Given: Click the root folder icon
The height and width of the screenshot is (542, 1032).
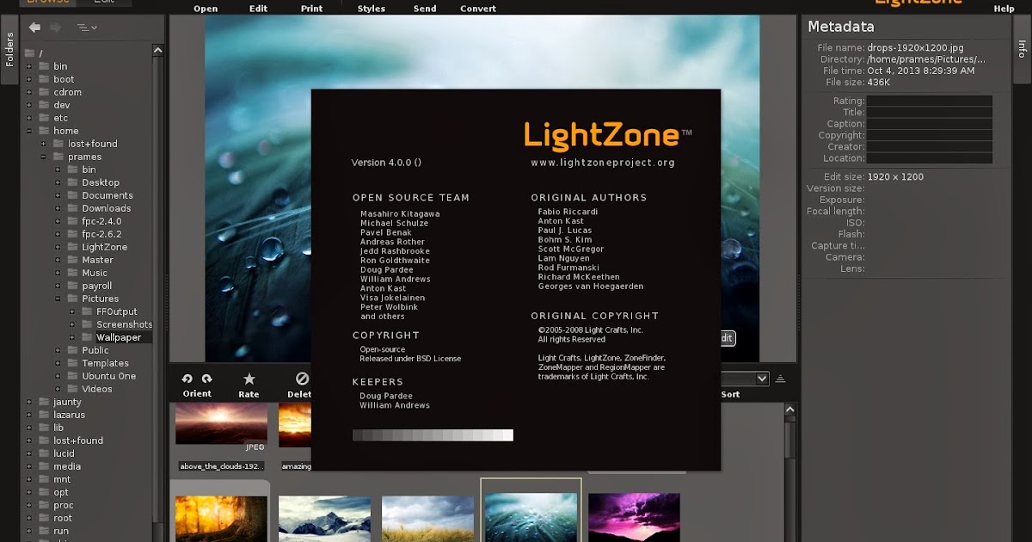Looking at the screenshot, I should pyautogui.click(x=31, y=53).
